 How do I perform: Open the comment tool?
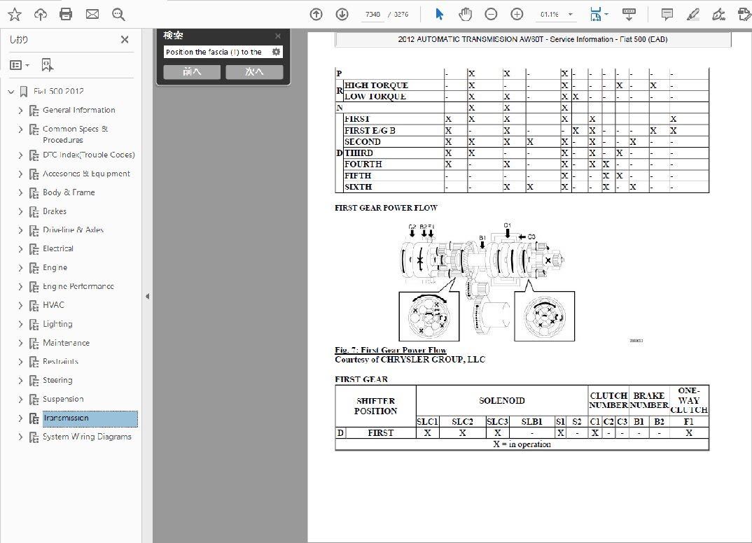click(667, 14)
